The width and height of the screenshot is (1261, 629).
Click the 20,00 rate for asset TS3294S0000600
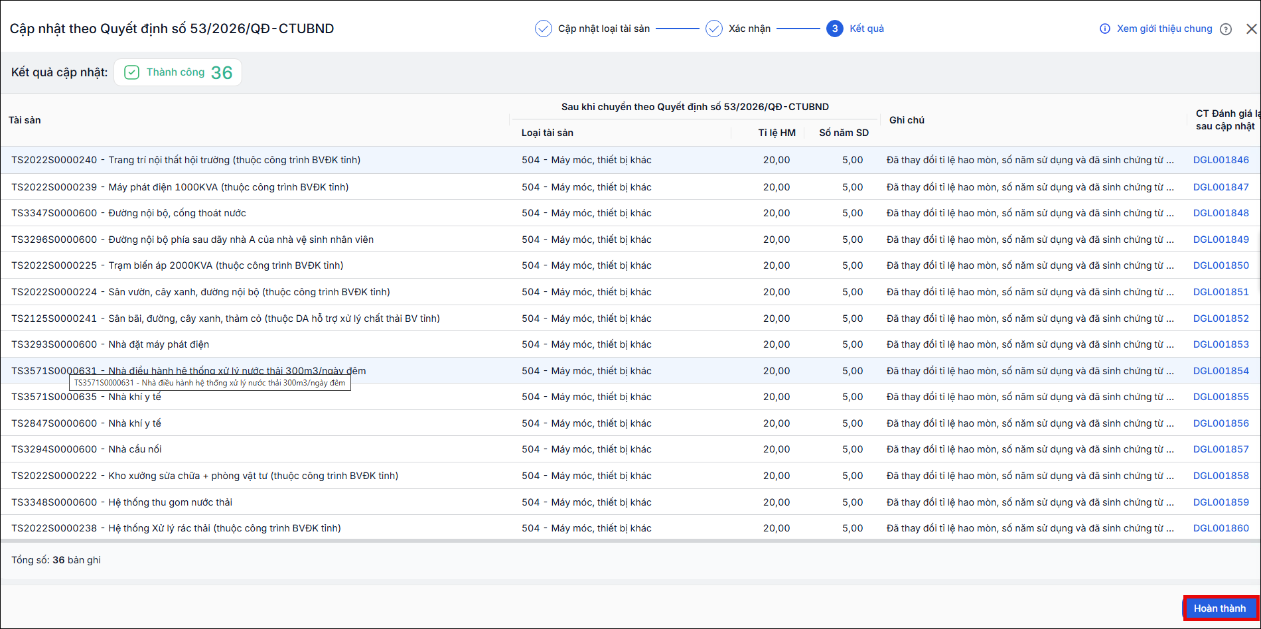click(777, 449)
